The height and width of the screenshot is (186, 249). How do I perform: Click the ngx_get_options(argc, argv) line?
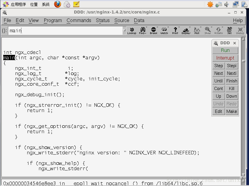[x=79, y=126]
